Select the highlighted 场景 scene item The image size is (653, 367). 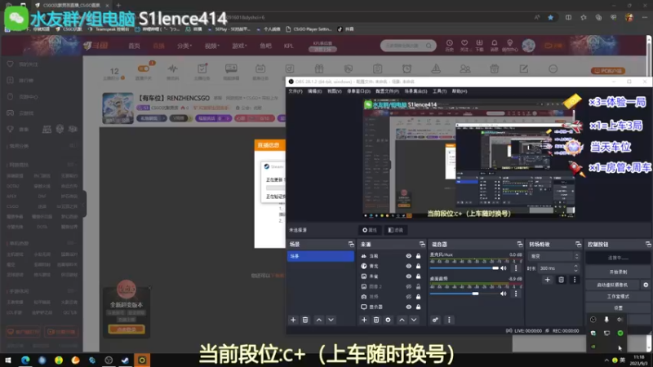(x=320, y=256)
